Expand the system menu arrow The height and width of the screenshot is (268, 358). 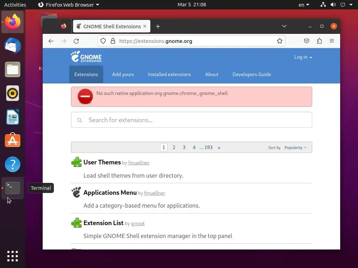click(x=351, y=5)
